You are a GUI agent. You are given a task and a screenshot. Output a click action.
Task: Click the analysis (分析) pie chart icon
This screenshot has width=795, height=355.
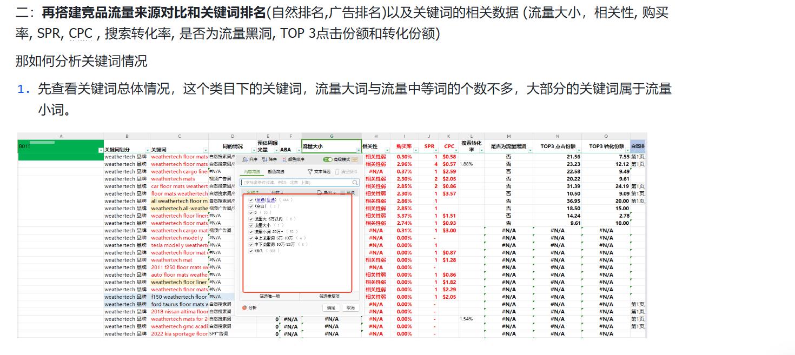coord(244,307)
